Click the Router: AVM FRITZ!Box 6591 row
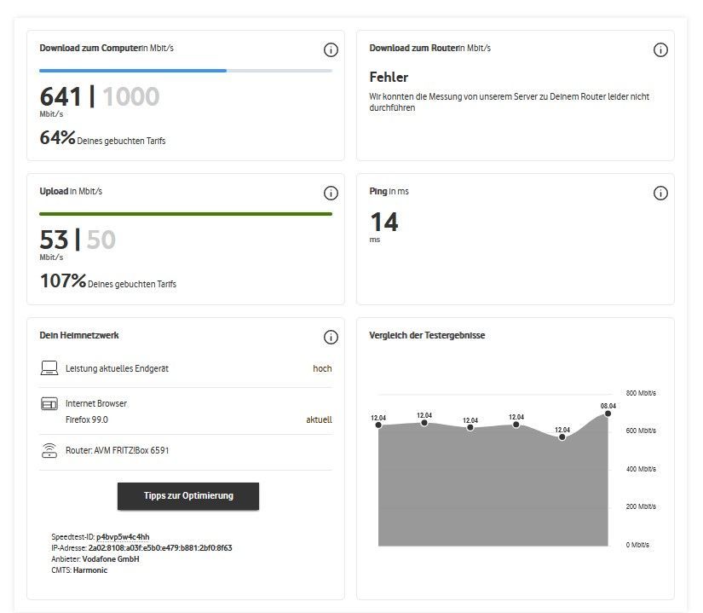The width and height of the screenshot is (703, 613). pos(118,450)
